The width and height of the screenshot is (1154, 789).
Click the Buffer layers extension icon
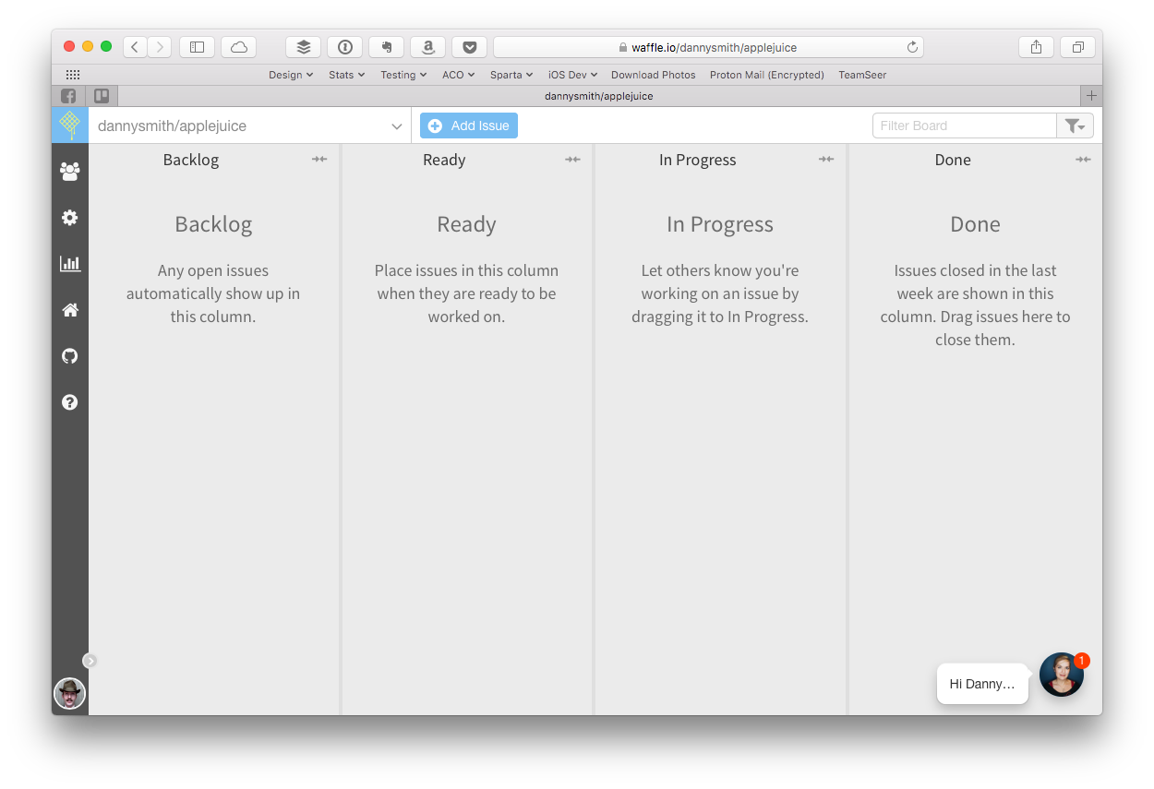[303, 47]
